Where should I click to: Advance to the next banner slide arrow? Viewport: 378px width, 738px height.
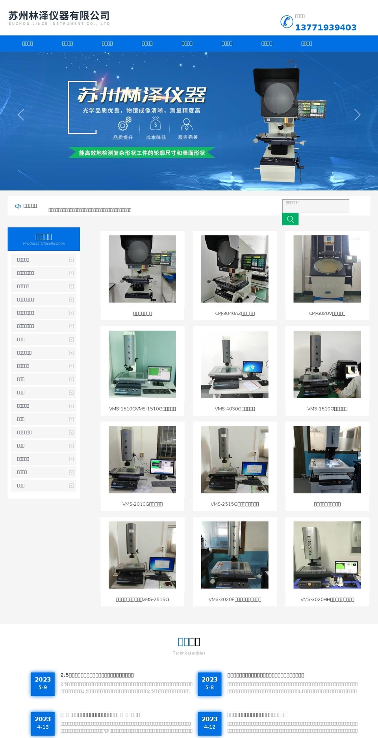[x=357, y=115]
